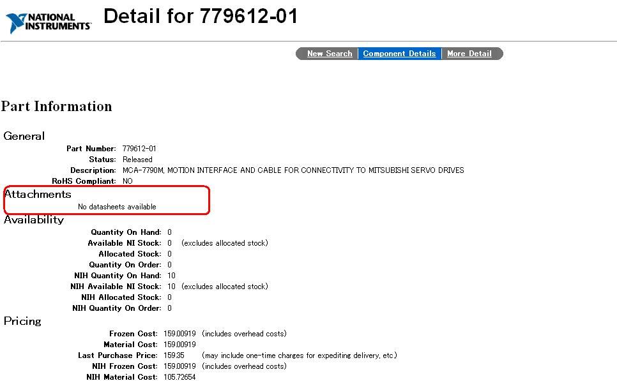Click the "Part Information" heading
Screen dimensions: 617x381
click(56, 106)
